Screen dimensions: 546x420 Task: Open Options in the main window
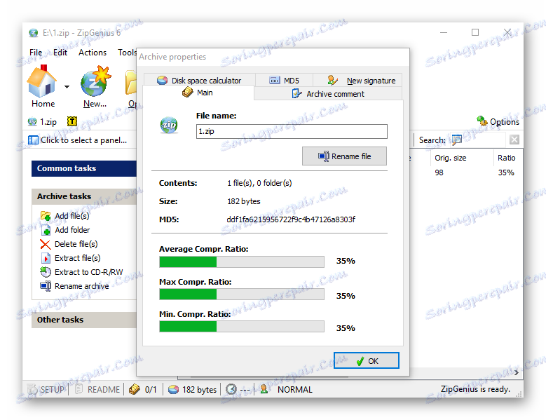click(498, 121)
